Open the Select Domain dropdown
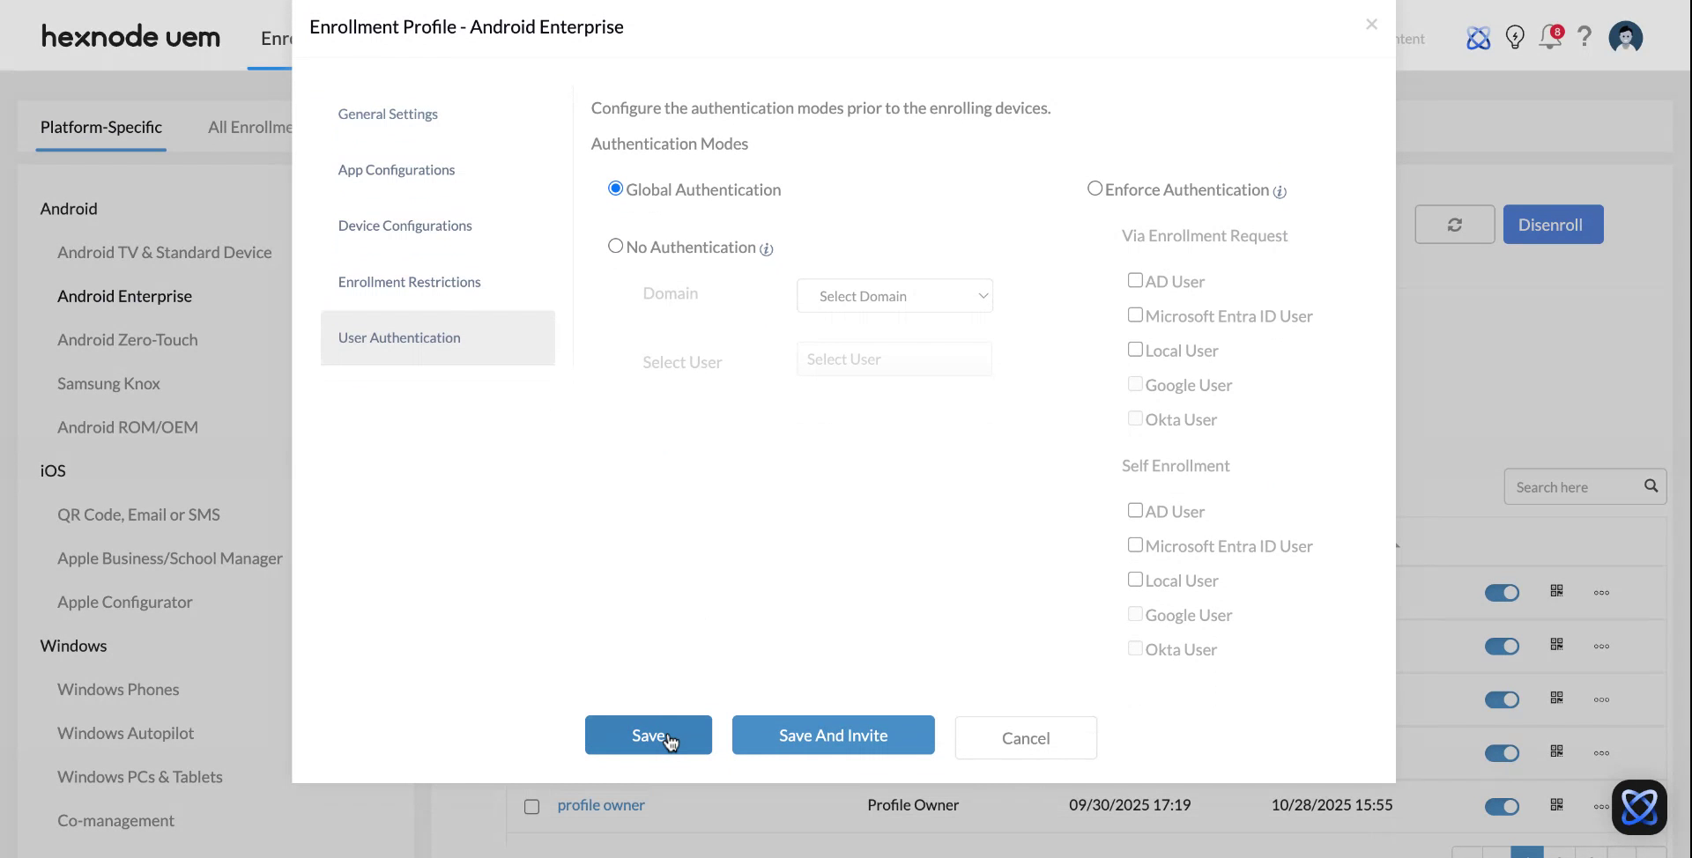This screenshot has width=1692, height=858. (x=894, y=296)
